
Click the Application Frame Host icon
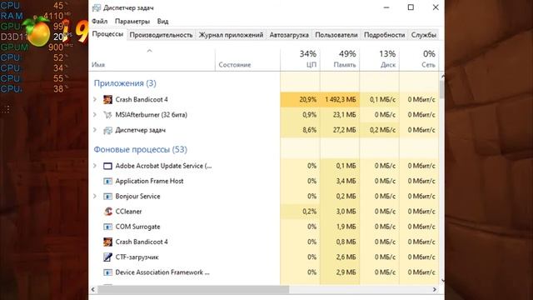tap(107, 181)
